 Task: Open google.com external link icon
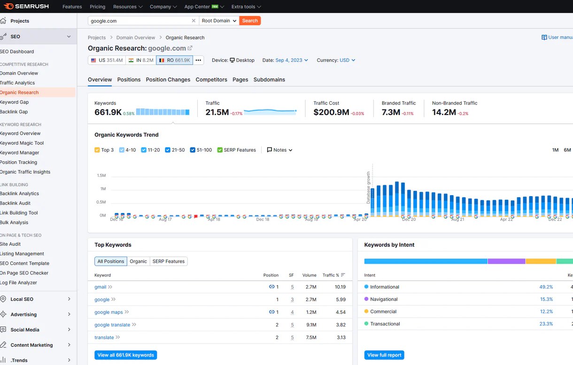pyautogui.click(x=190, y=48)
